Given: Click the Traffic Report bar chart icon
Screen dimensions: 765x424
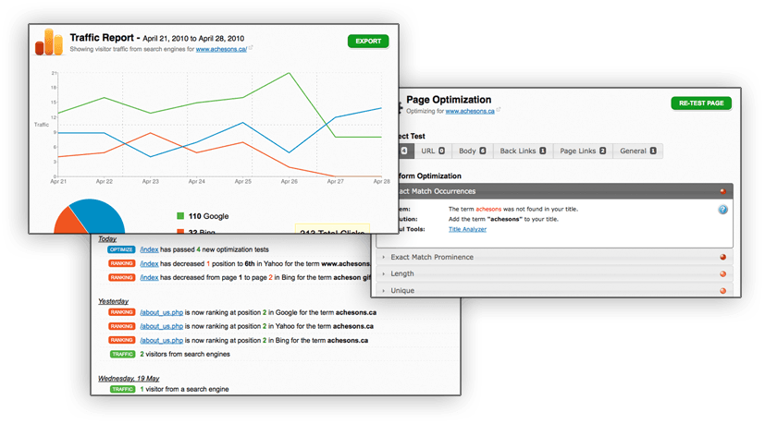Looking at the screenshot, I should click(x=49, y=42).
